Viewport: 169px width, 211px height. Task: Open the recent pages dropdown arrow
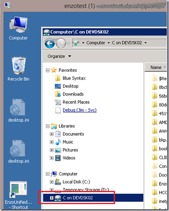(68, 43)
